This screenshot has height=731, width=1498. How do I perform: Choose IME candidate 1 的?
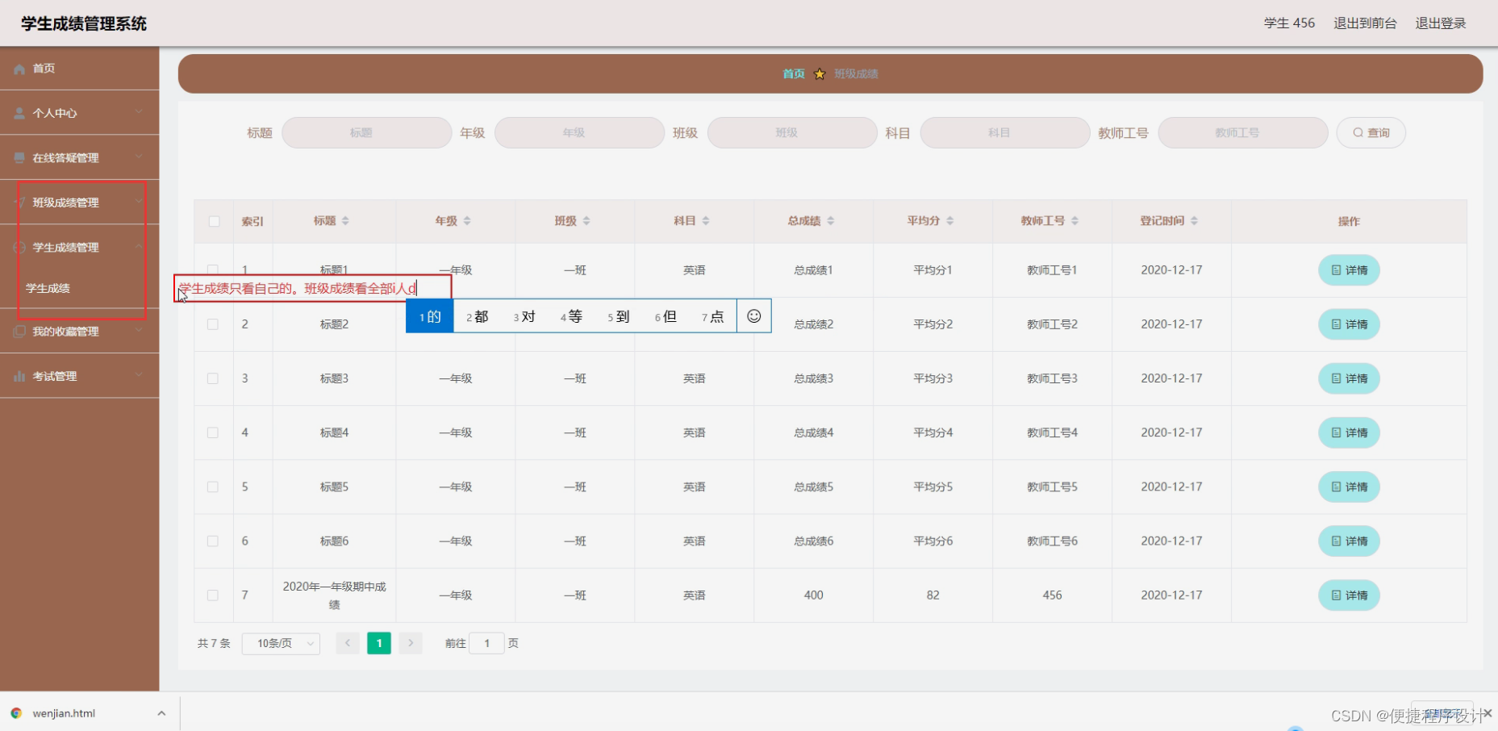tap(430, 316)
